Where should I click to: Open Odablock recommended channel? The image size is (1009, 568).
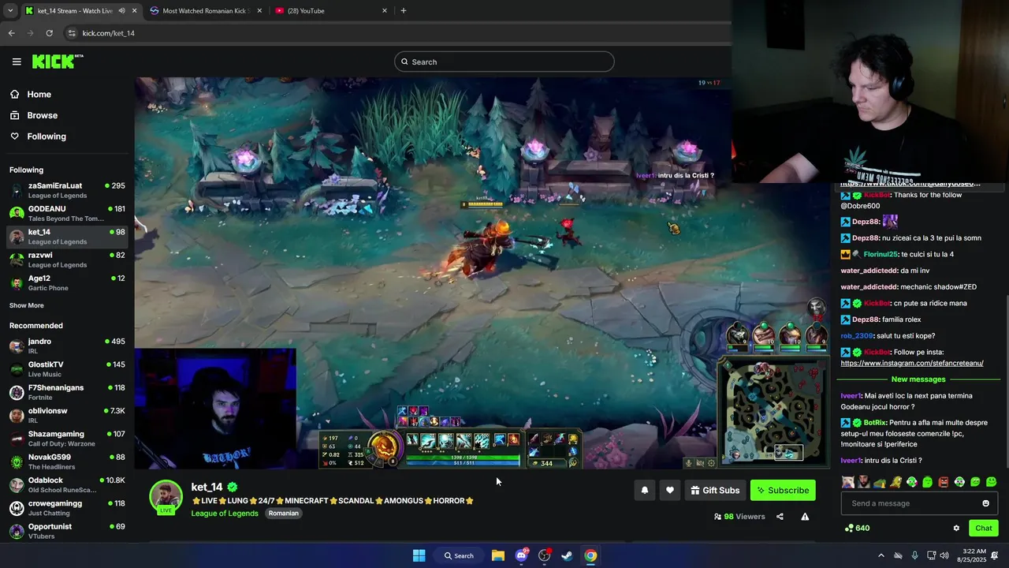coord(67,484)
